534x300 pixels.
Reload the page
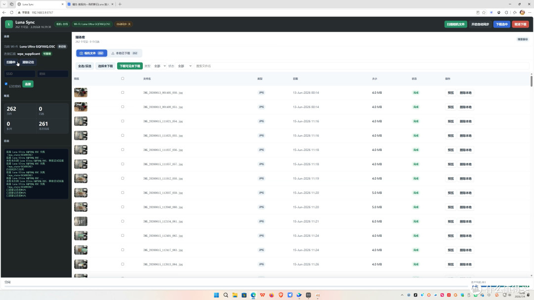point(11,12)
